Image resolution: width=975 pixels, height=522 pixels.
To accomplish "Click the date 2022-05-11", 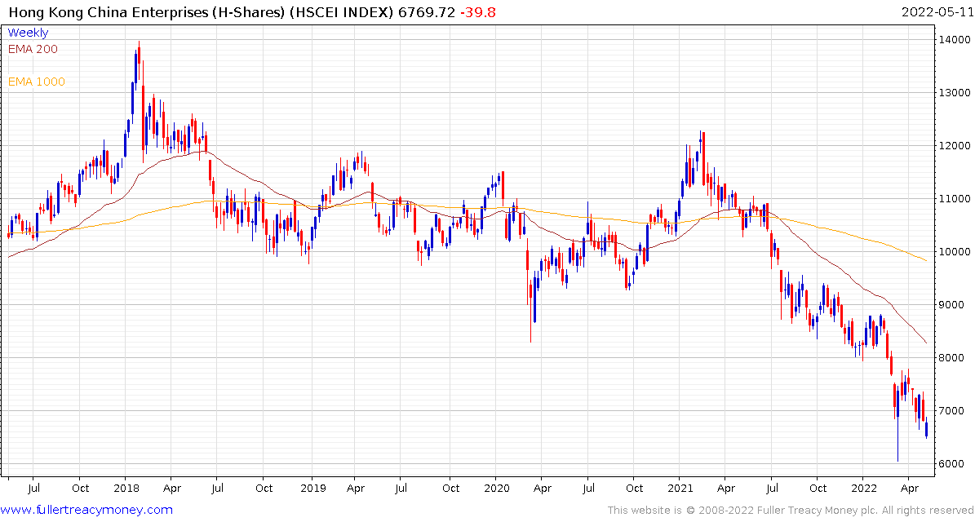I will point(936,12).
